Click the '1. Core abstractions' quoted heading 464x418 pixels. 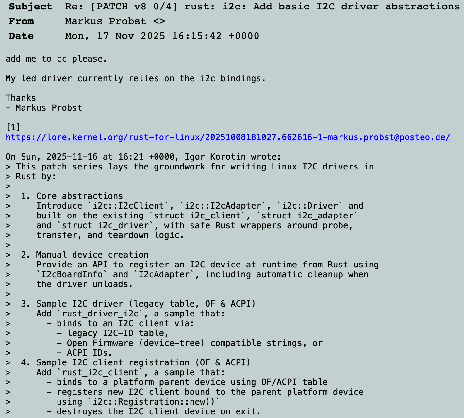click(72, 196)
